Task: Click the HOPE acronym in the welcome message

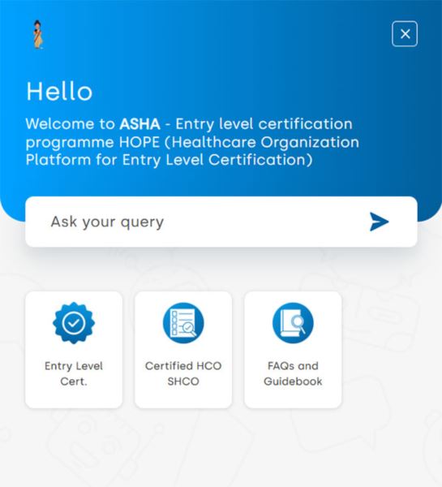Action: (x=139, y=142)
